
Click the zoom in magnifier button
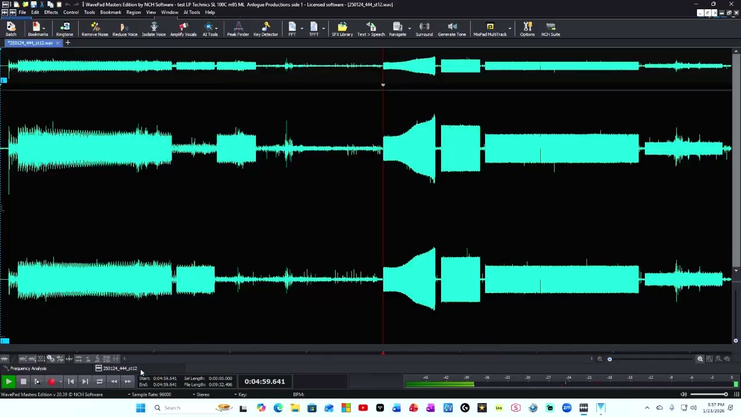pos(700,359)
